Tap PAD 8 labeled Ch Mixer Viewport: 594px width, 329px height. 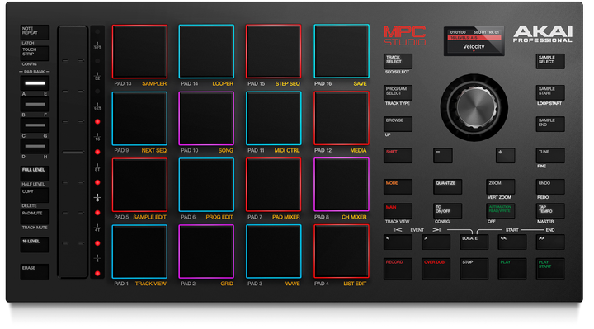pyautogui.click(x=342, y=186)
